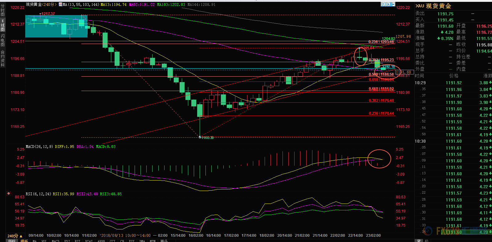Click the tick price 1191.97

454,96
